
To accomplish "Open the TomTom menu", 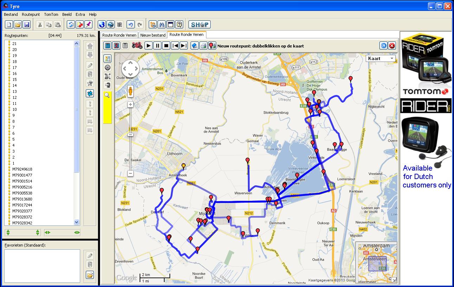I will pyautogui.click(x=51, y=14).
